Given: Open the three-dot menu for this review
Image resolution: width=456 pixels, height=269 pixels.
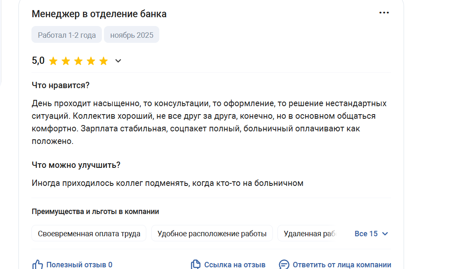Looking at the screenshot, I should pos(384,13).
